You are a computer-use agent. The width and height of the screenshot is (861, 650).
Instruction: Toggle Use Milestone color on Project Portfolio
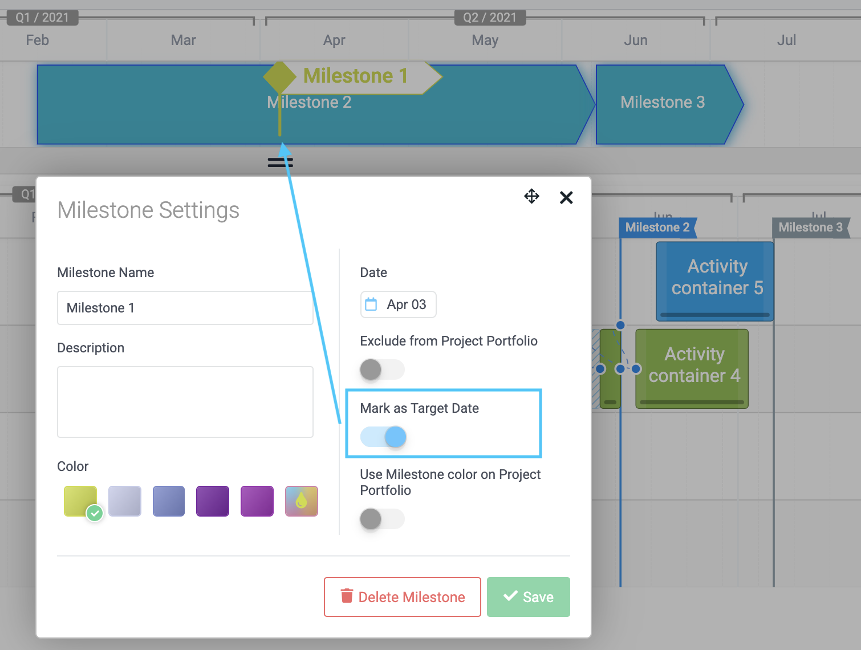[382, 519]
